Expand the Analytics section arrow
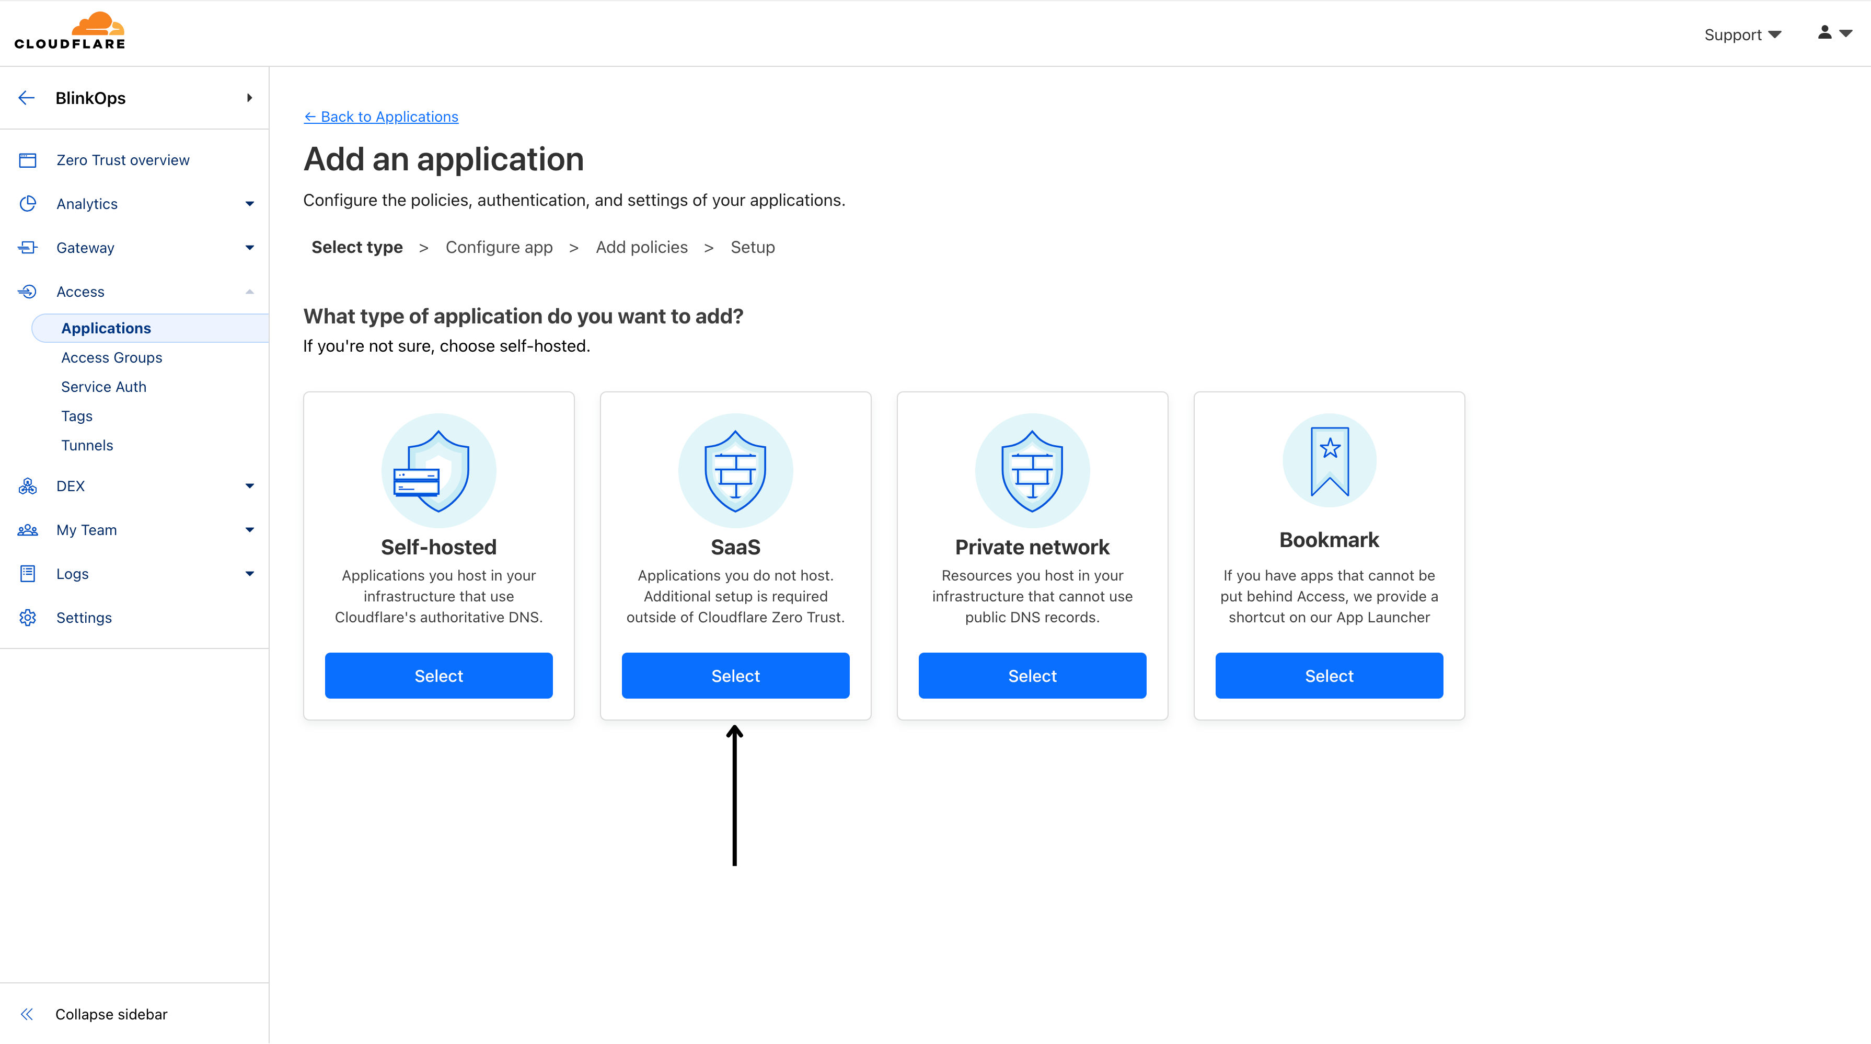This screenshot has width=1871, height=1044. point(250,204)
